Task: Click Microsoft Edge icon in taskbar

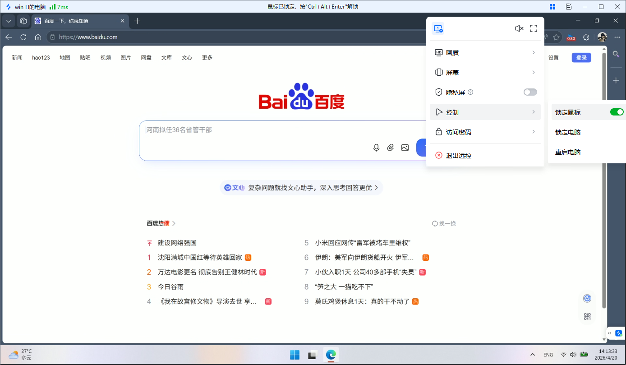Action: [331, 355]
